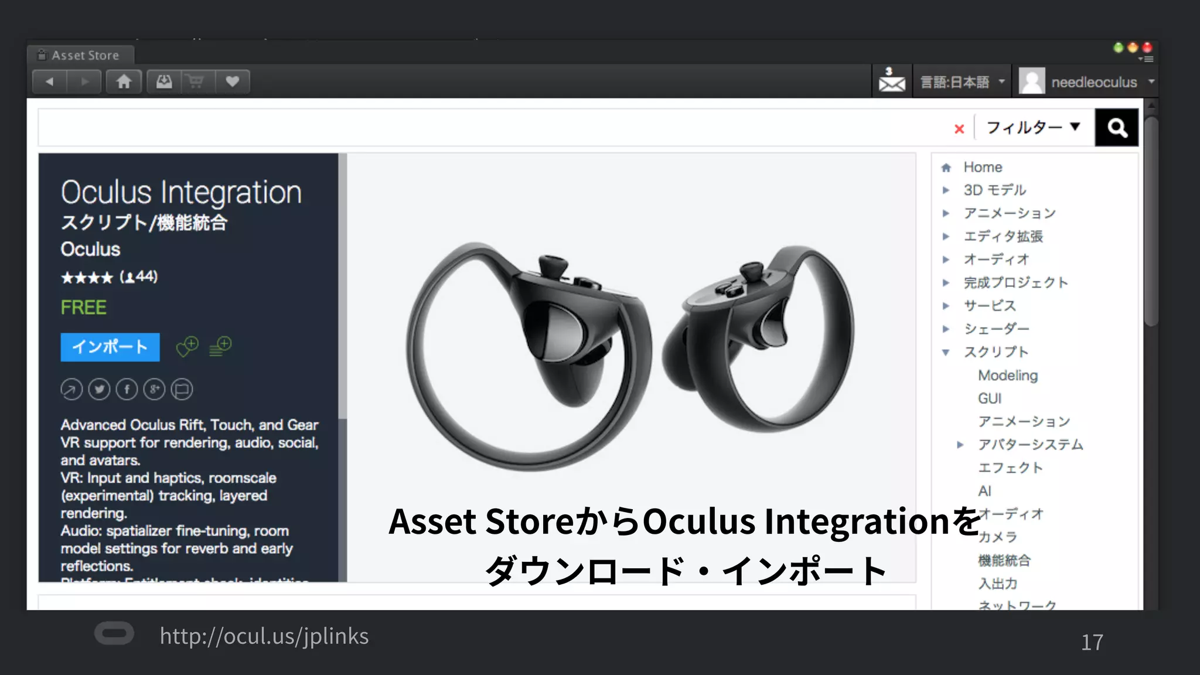Open the Asset Store home icon
The height and width of the screenshot is (675, 1200).
pos(124,81)
